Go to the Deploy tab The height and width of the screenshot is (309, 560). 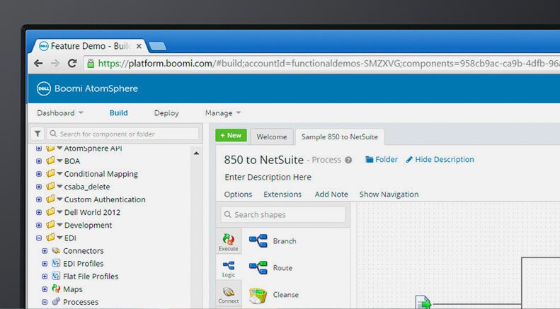point(166,113)
